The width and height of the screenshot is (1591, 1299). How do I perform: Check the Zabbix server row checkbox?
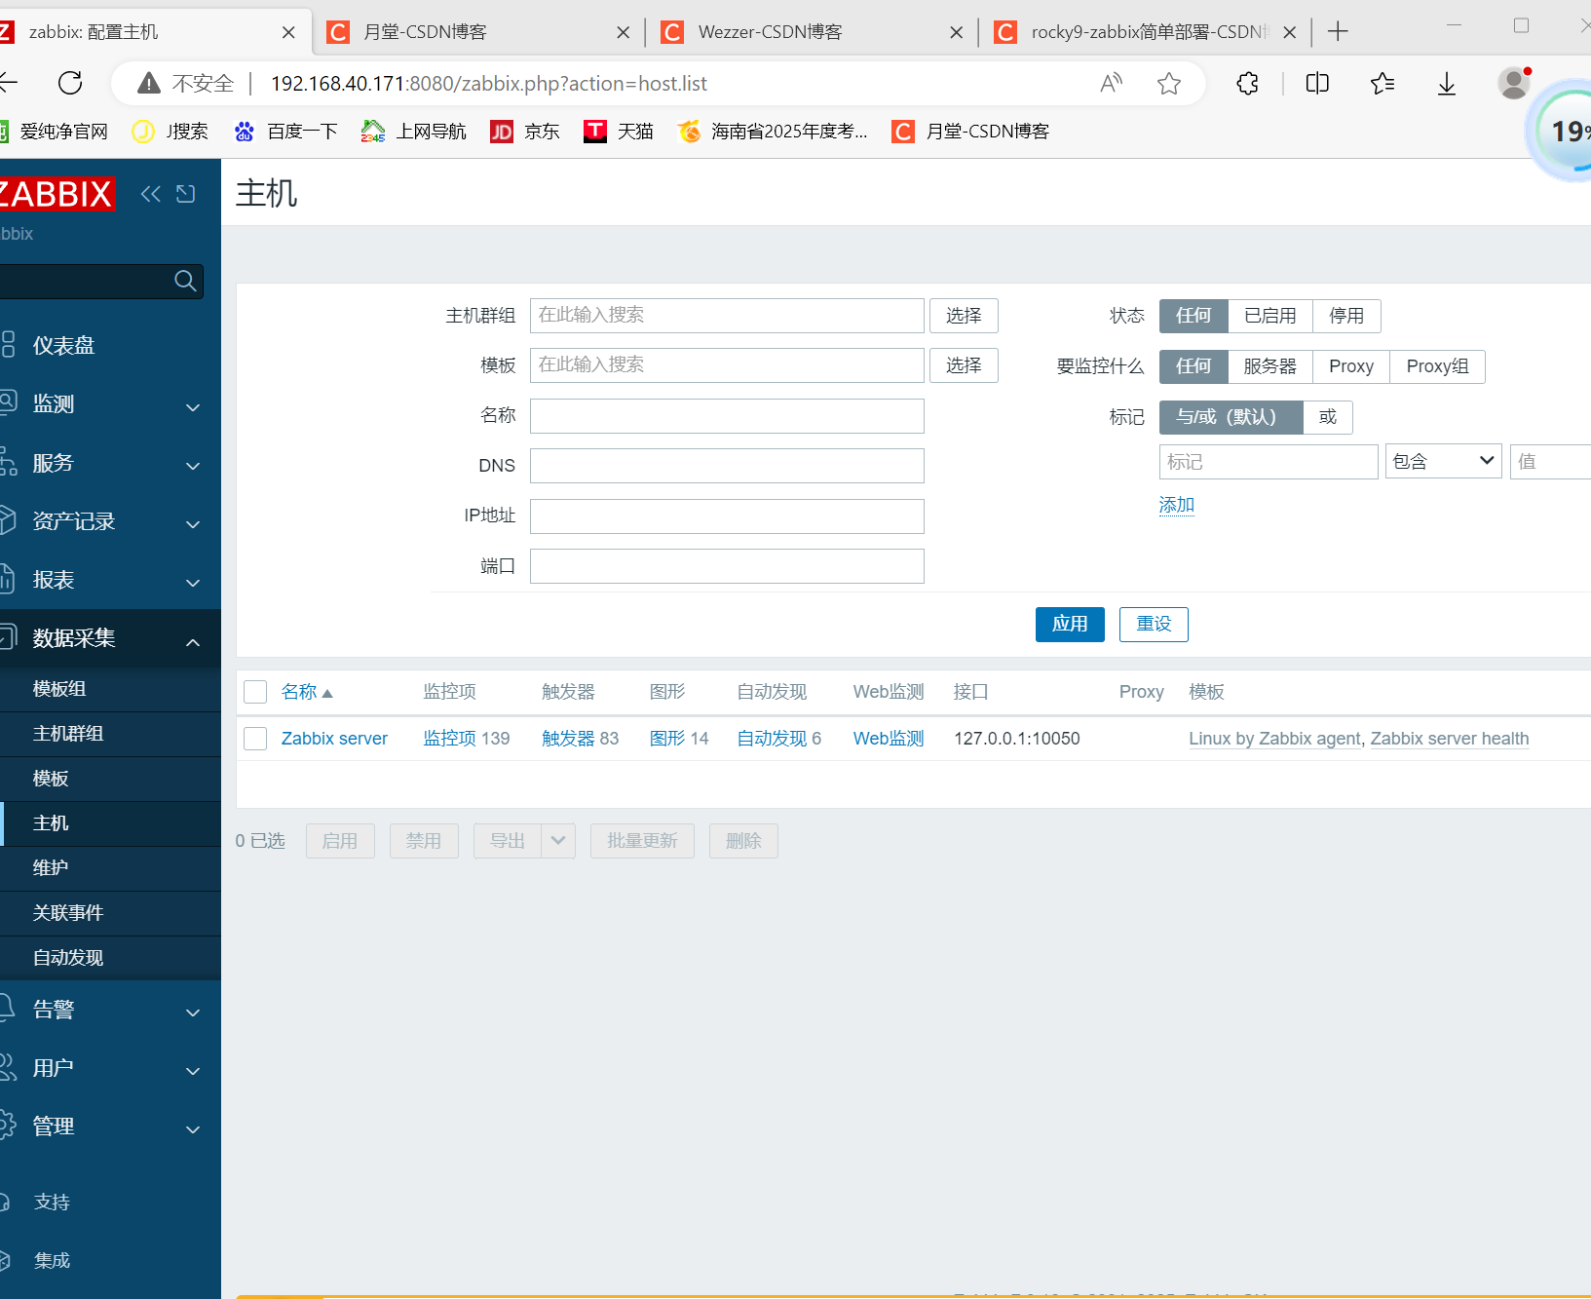[254, 738]
